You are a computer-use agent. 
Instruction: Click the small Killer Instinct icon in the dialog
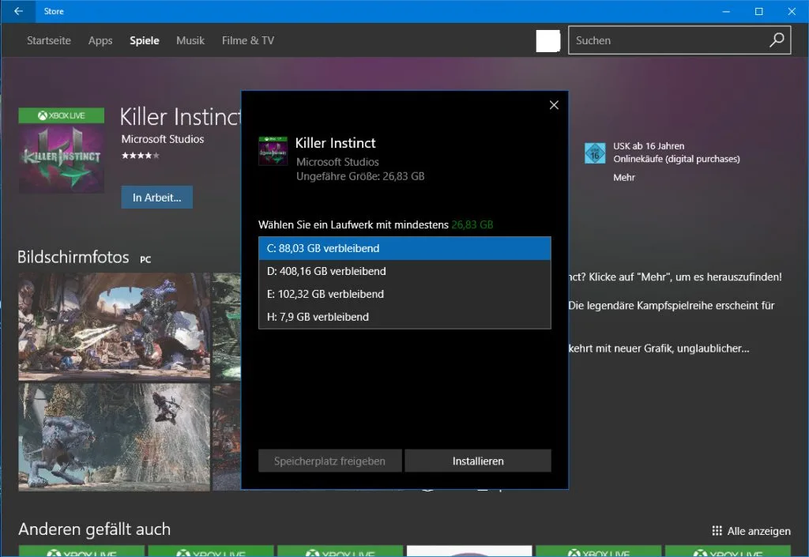[x=273, y=151]
